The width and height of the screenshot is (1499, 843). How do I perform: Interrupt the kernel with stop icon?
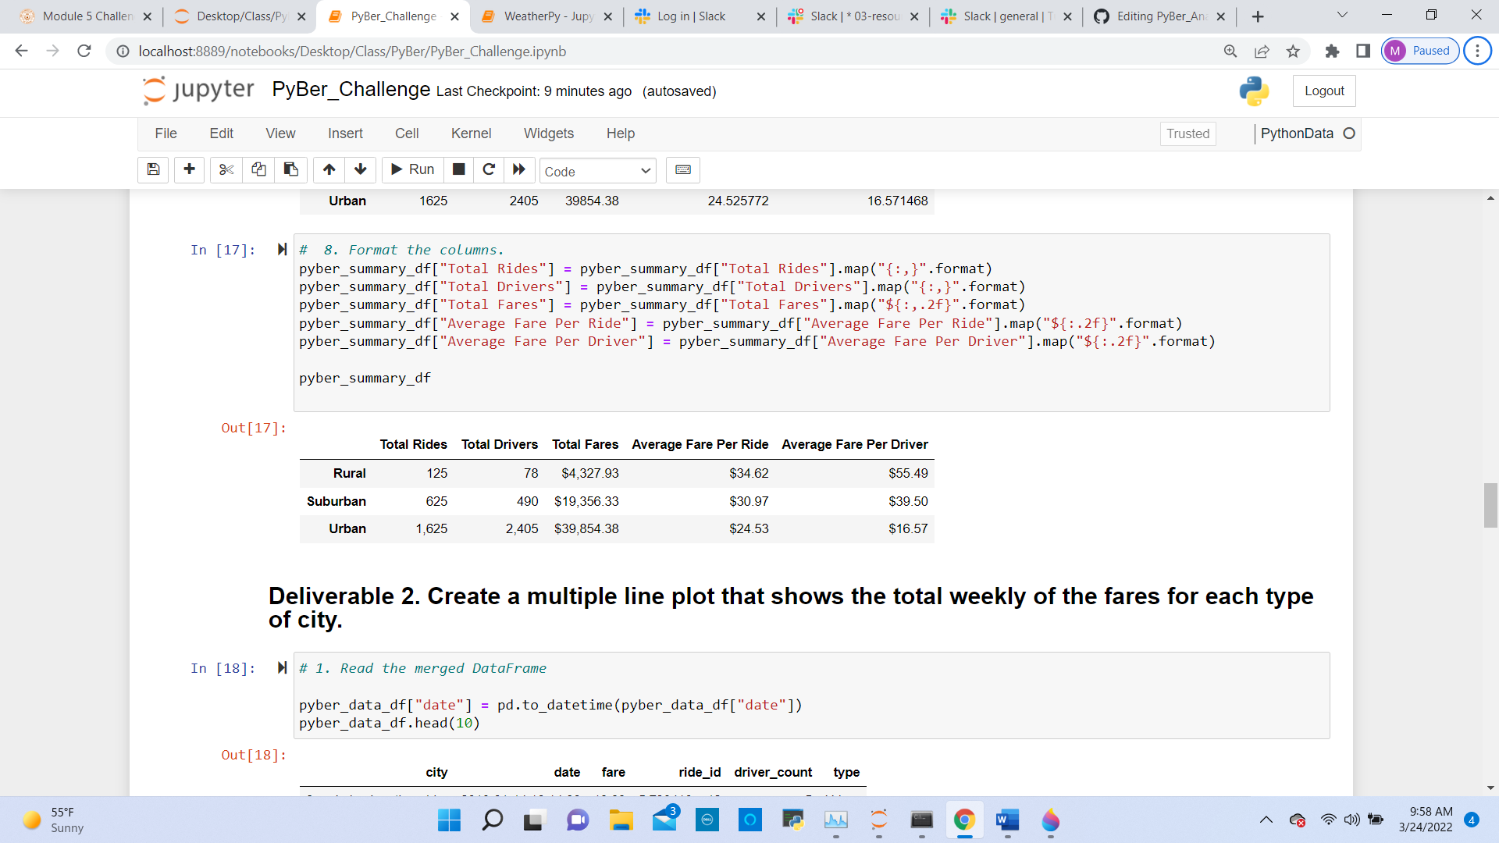459,169
